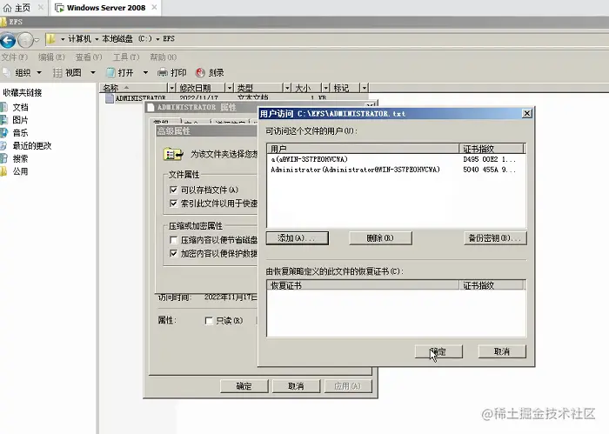Expand the 打开 dropdown arrow
609x434 pixels.
tap(145, 72)
